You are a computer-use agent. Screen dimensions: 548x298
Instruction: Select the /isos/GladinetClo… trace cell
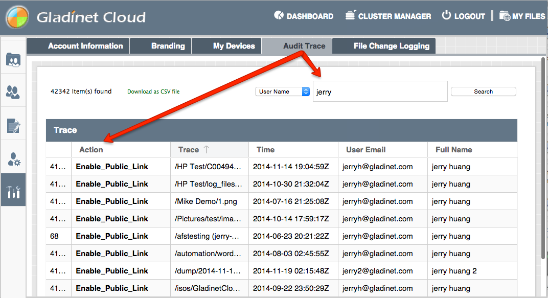pos(210,288)
